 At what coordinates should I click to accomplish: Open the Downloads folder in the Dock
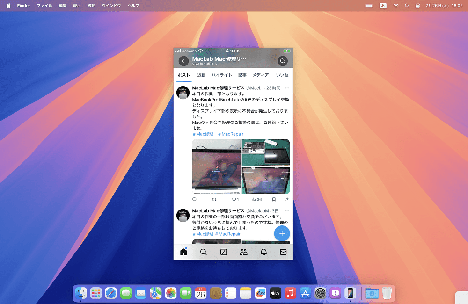[372, 293]
